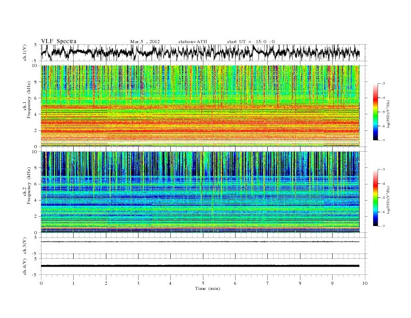The width and height of the screenshot is (411, 318).
Task: Click time axis tick label "4"
Action: (170, 283)
